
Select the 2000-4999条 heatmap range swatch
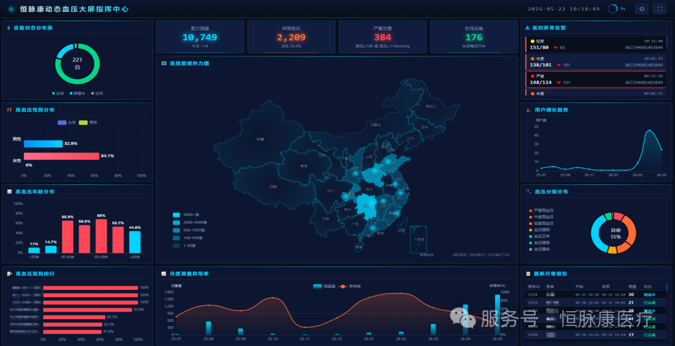[x=176, y=222]
